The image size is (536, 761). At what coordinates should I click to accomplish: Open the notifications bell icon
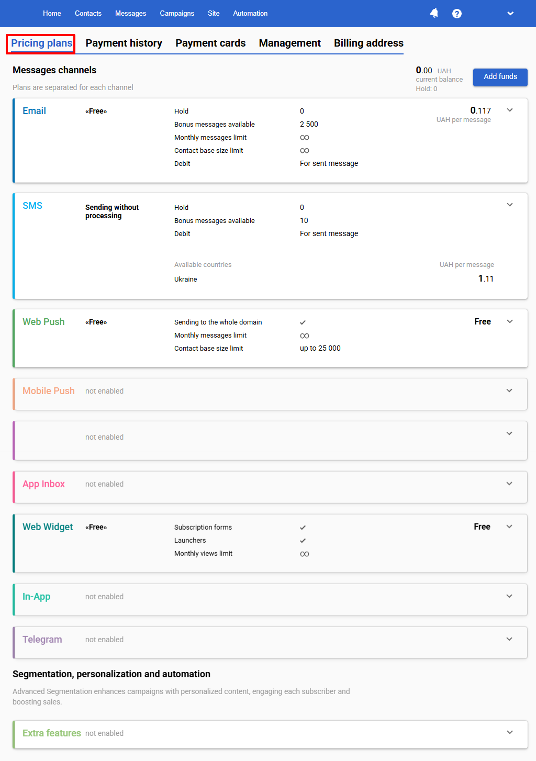click(x=433, y=13)
